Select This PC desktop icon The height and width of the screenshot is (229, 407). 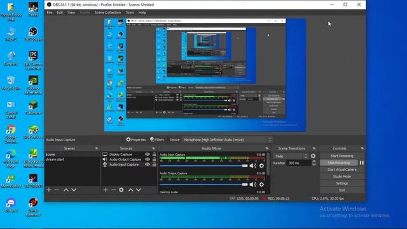click(11, 34)
